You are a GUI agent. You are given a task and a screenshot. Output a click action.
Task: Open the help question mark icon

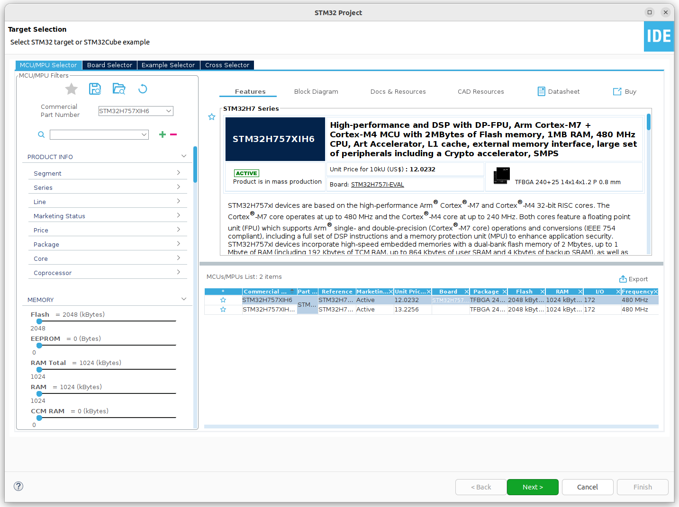pos(18,486)
